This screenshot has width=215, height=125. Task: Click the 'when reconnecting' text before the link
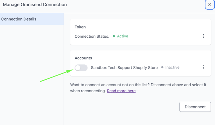[88, 91]
